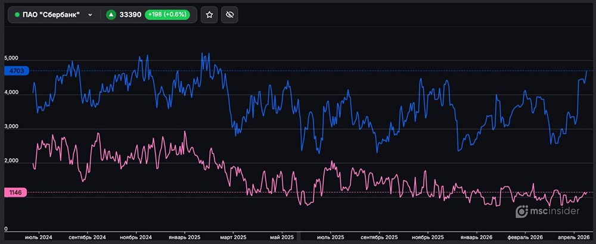This screenshot has height=244, width=596.
Task: Toggle chart visibility with crossed-eye icon
Action: 228,15
